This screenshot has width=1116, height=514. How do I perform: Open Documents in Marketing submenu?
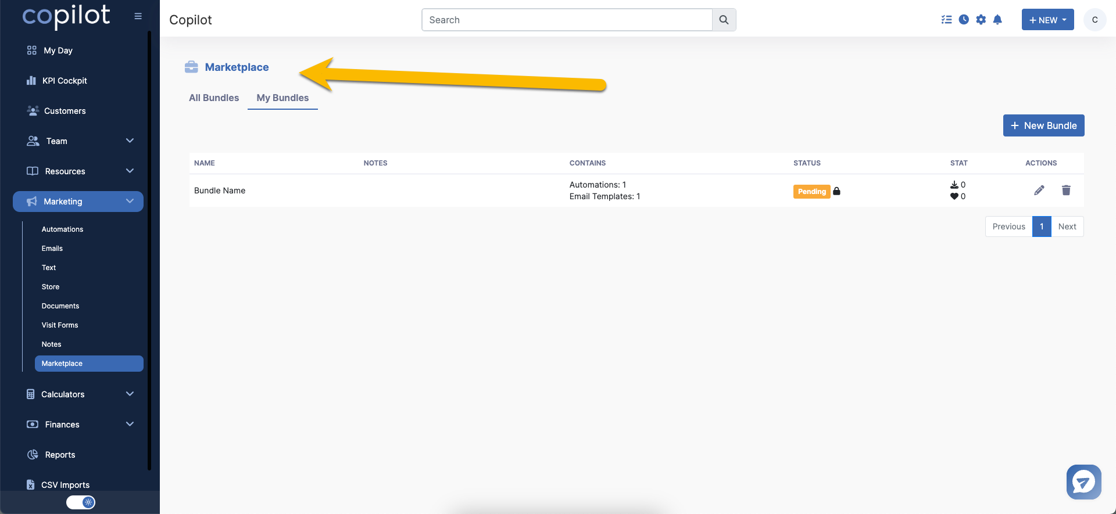tap(60, 306)
